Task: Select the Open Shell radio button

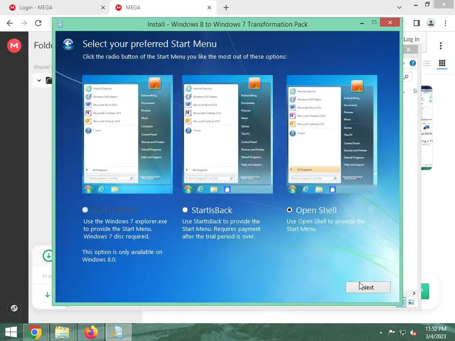Action: click(289, 210)
